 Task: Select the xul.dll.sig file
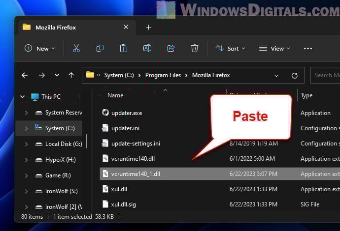(x=123, y=204)
